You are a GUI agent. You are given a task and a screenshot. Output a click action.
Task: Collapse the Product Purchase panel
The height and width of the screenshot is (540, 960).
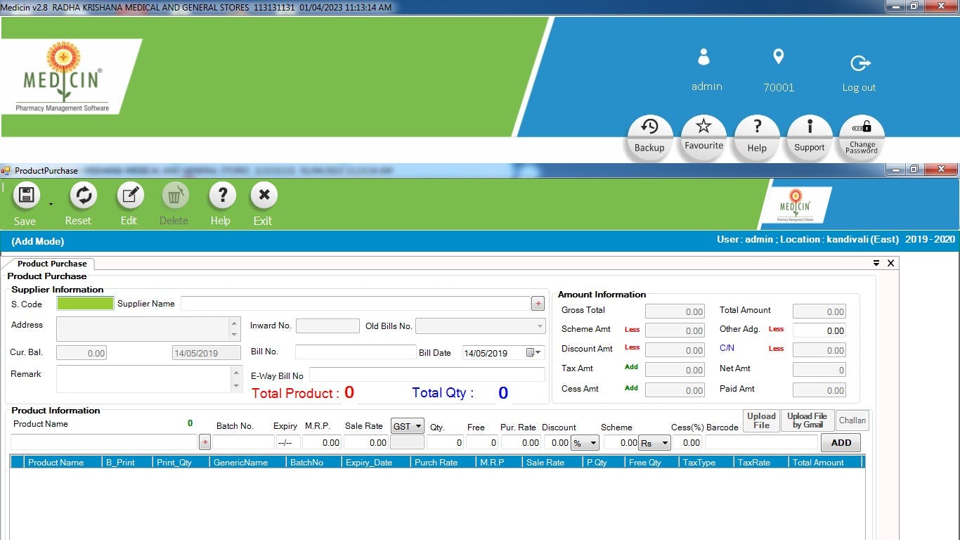pos(876,262)
